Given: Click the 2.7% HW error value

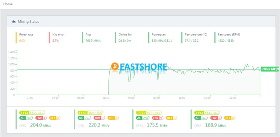Looking at the screenshot, I should click(x=55, y=41).
